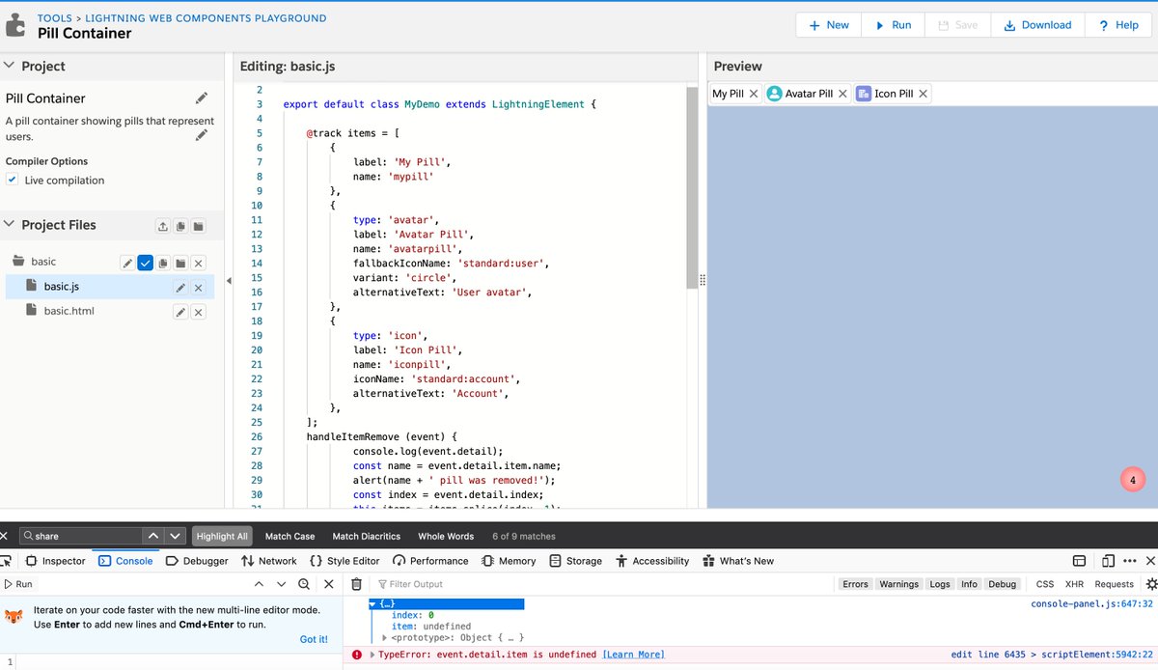Open the Network tab
This screenshot has width=1158, height=670.
(269, 561)
